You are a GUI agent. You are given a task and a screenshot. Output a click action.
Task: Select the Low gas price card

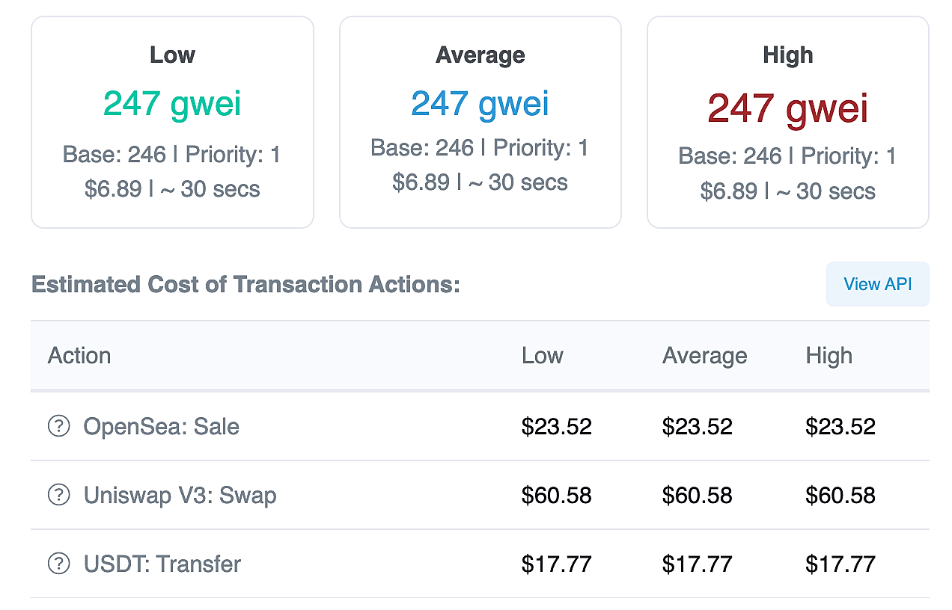pos(172,122)
